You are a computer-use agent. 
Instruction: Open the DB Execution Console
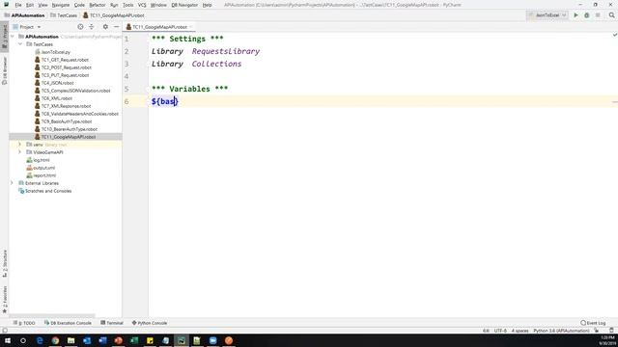68,323
